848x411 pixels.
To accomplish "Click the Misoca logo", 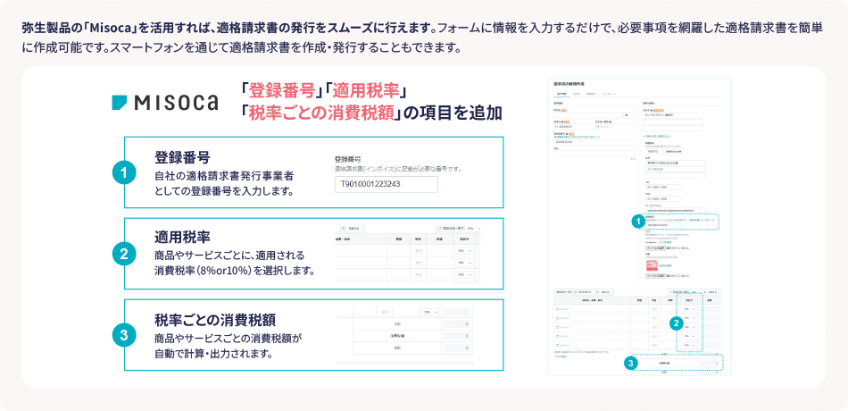I will [165, 103].
